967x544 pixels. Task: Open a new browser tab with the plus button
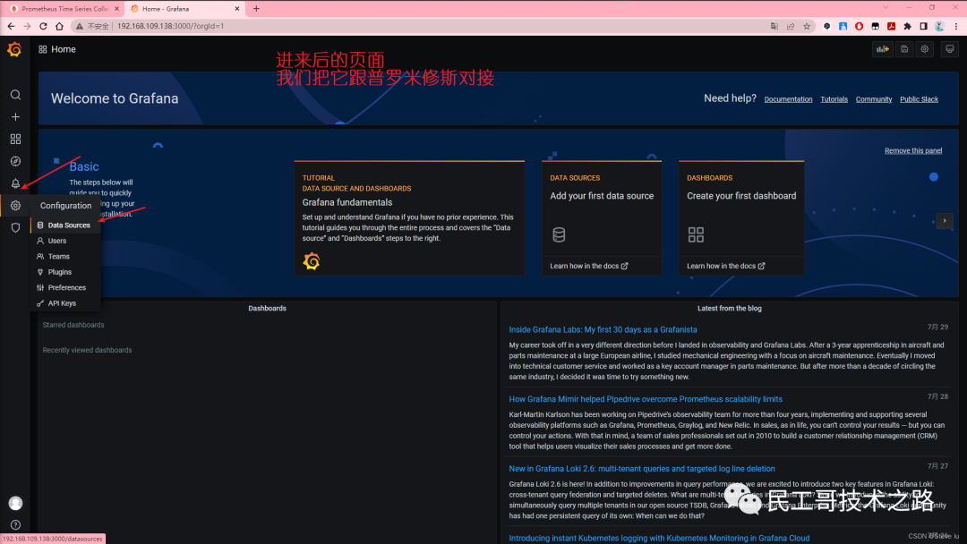(x=256, y=9)
